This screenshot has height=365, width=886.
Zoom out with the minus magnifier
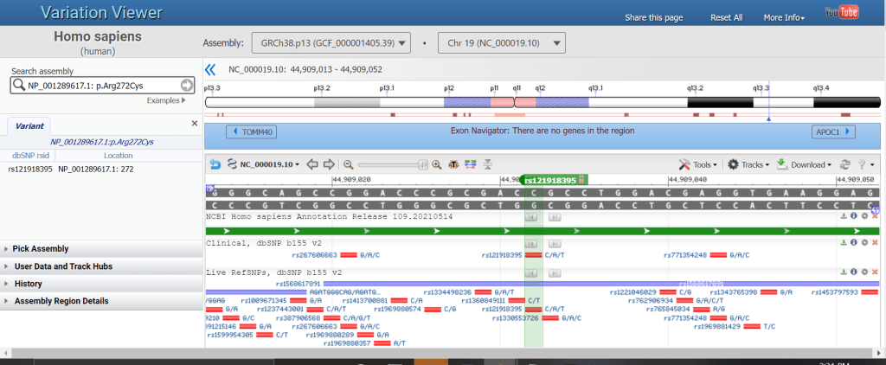pos(349,165)
